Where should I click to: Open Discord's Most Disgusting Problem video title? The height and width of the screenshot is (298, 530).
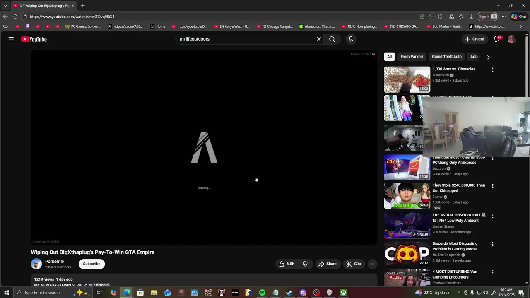[456, 246]
